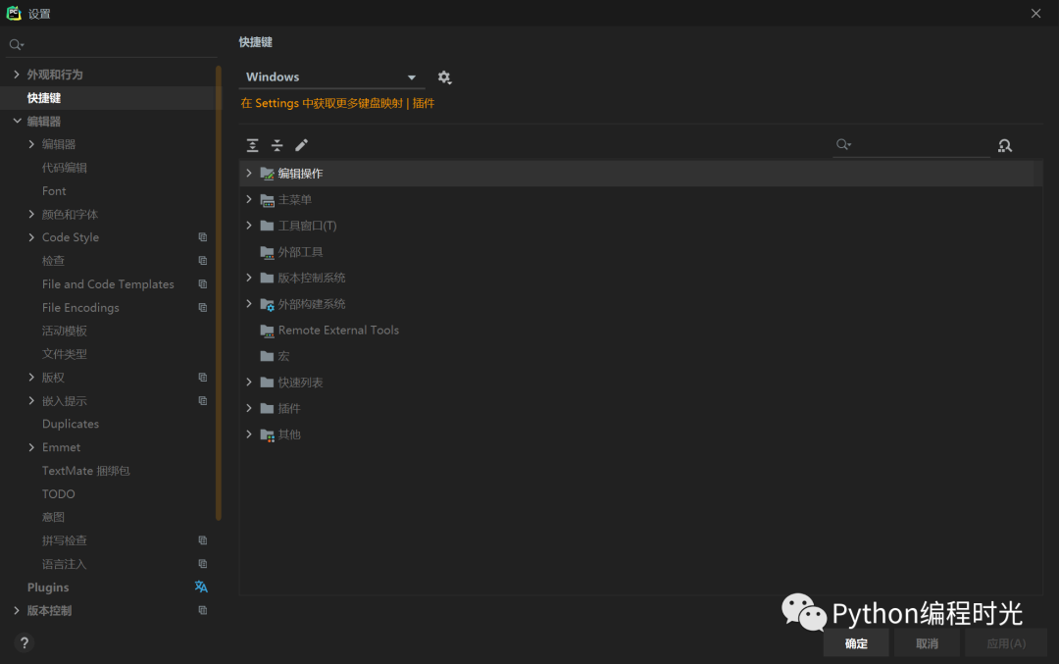The image size is (1059, 664).
Task: Click the collapse all icon in keymap toolbar
Action: (x=277, y=144)
